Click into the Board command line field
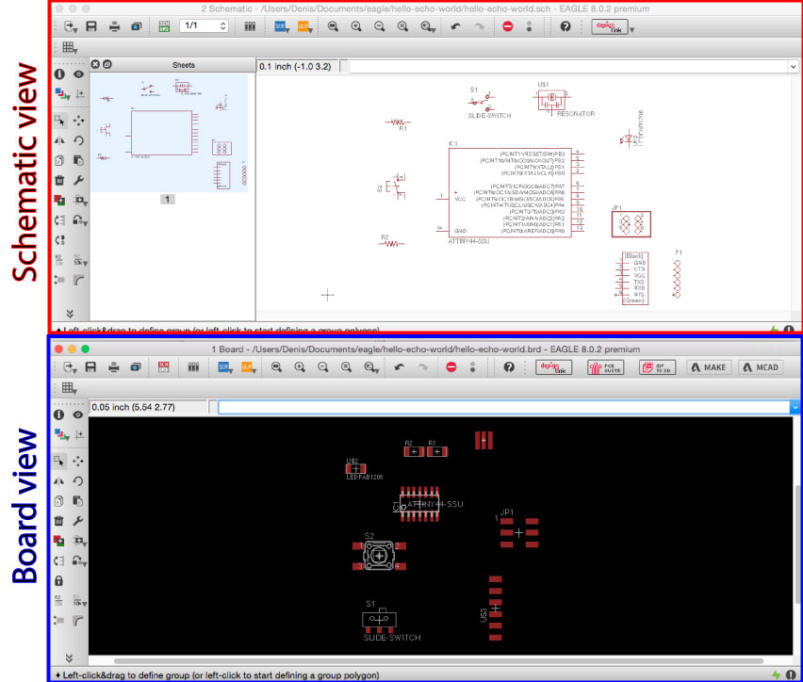The image size is (803, 682). pyautogui.click(x=504, y=408)
